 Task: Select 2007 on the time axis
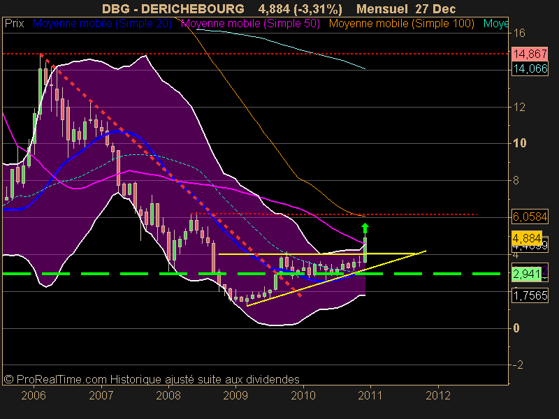(x=101, y=395)
